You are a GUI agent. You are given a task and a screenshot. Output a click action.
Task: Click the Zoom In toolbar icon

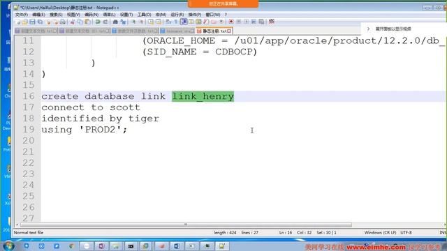pyautogui.click(x=133, y=22)
